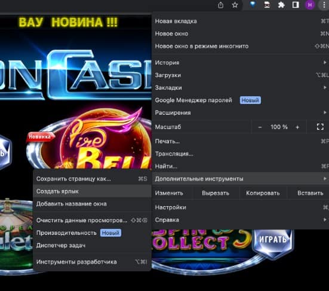Click the Масштаб label in menu
This screenshot has width=329, height=291.
[168, 127]
